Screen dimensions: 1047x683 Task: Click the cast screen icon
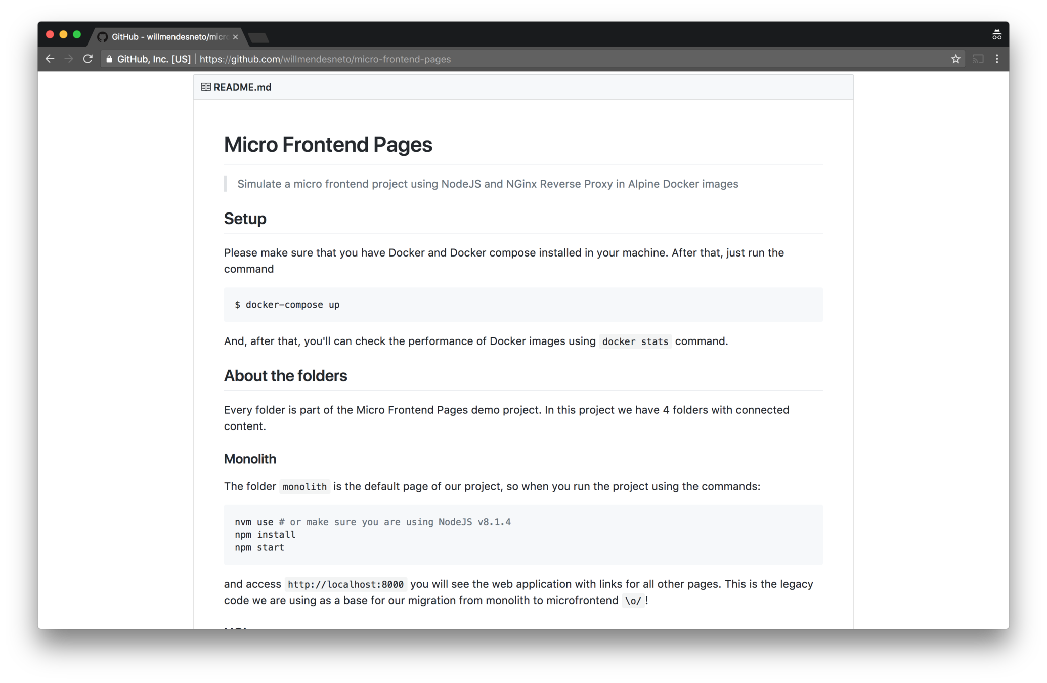(x=978, y=59)
